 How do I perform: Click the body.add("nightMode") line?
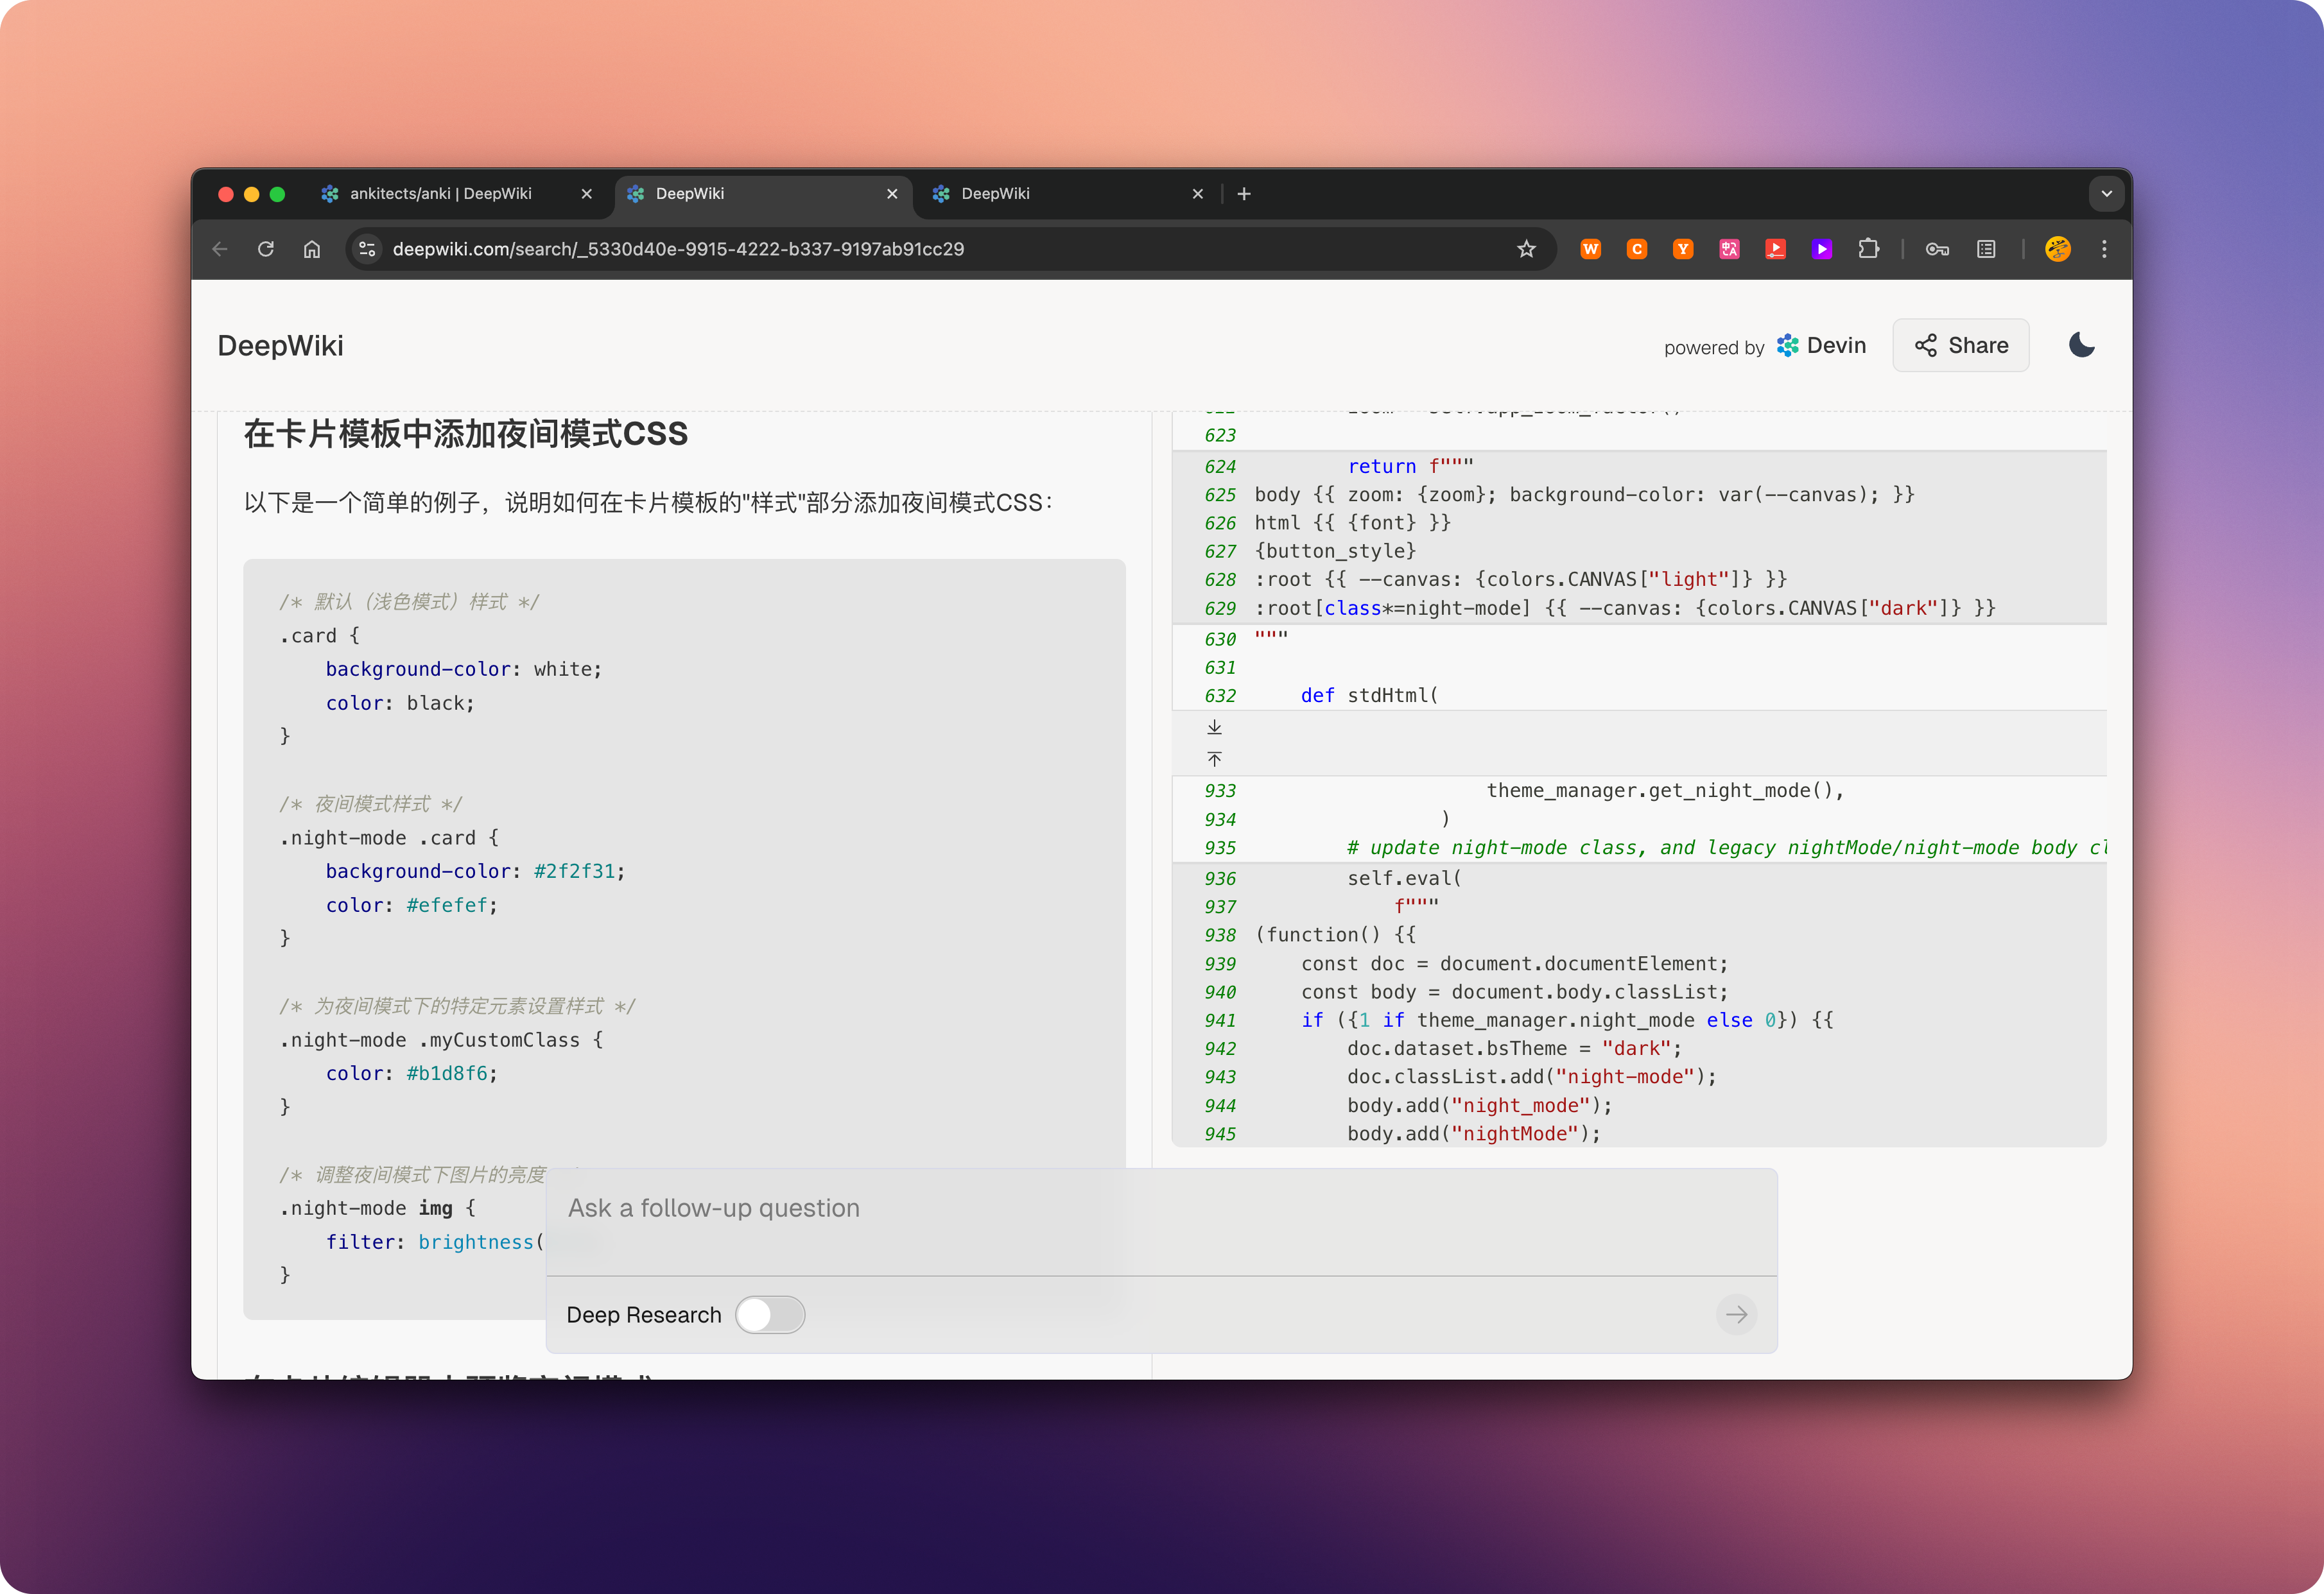(1473, 1133)
